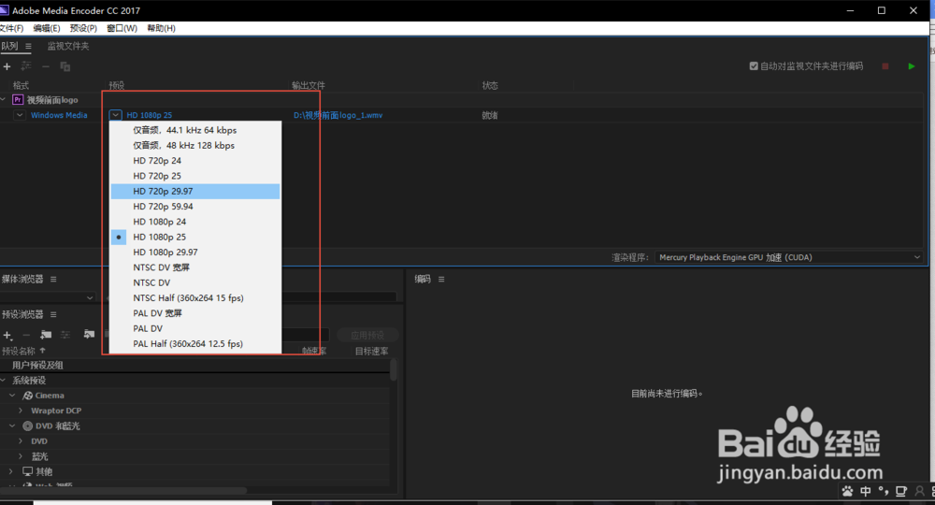The height and width of the screenshot is (505, 935).
Task: Expand the Wraptor DCP group
Action: (21, 411)
